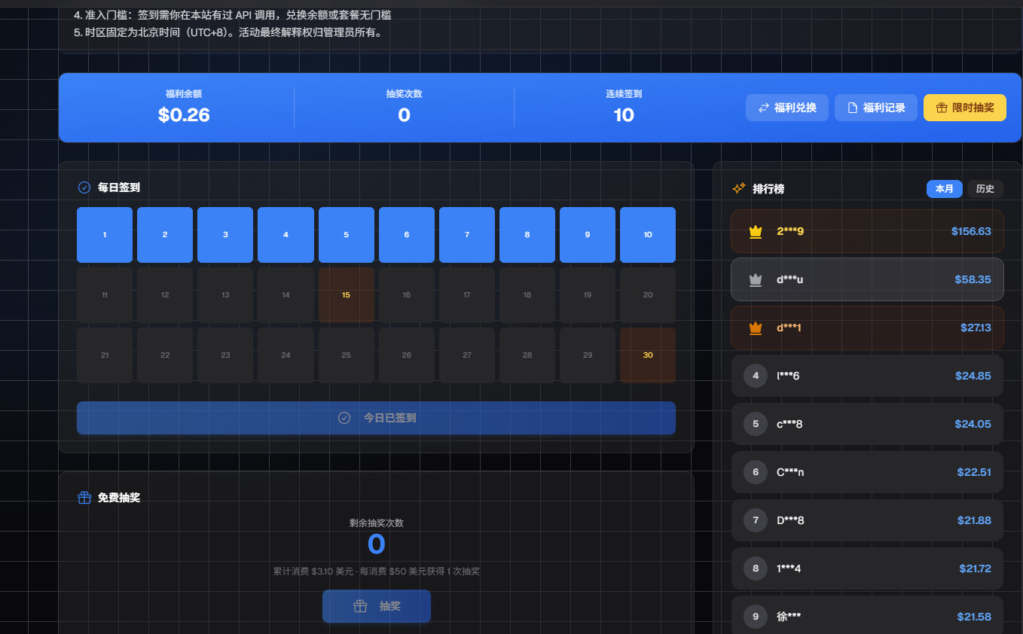Select check-in day 5 tile
The width and height of the screenshot is (1023, 634).
[x=347, y=235]
